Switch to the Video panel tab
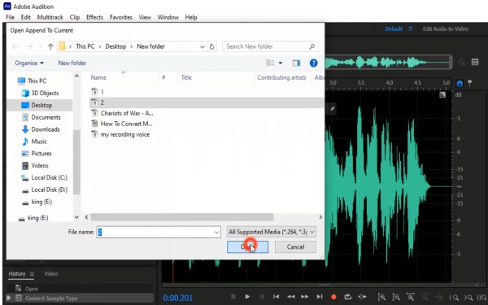The image size is (488, 305). (51, 274)
